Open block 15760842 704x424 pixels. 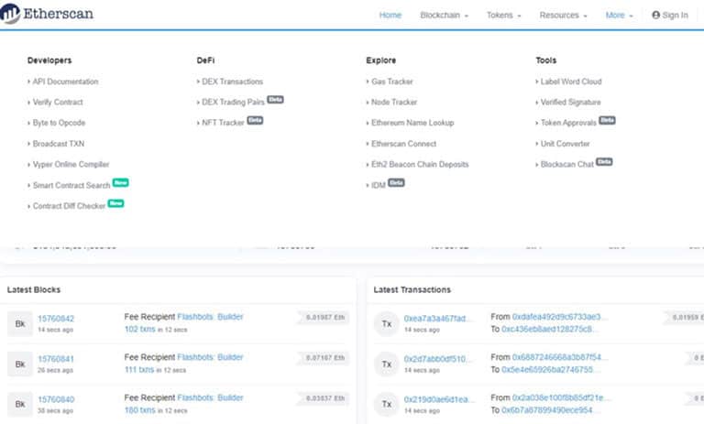pos(56,319)
